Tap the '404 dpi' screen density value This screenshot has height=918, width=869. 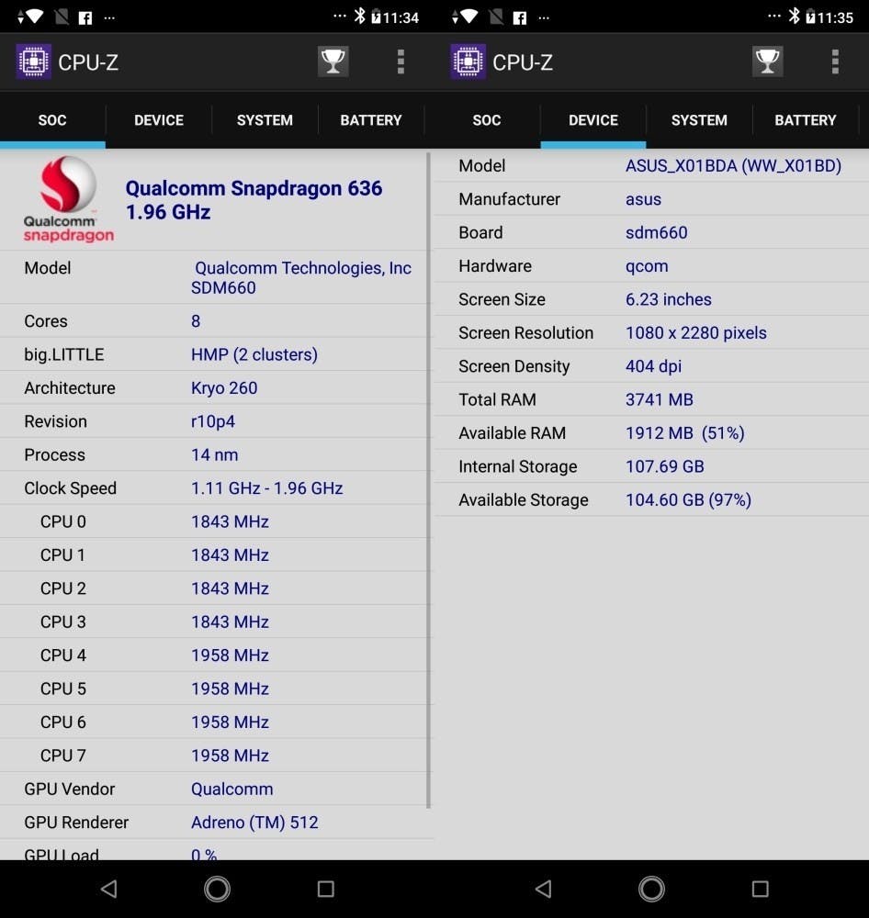coord(653,366)
